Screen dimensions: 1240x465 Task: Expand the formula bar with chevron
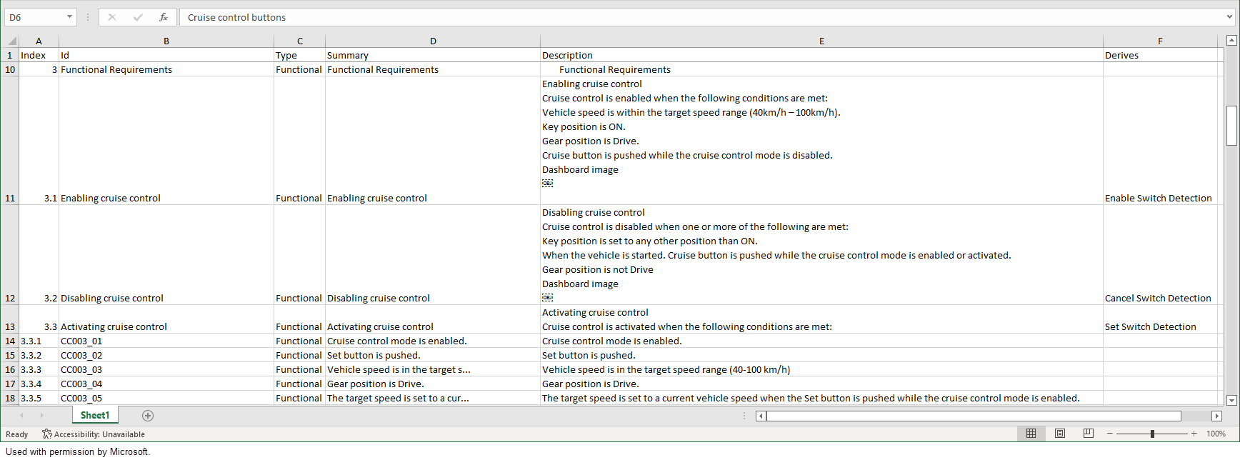coord(1229,17)
